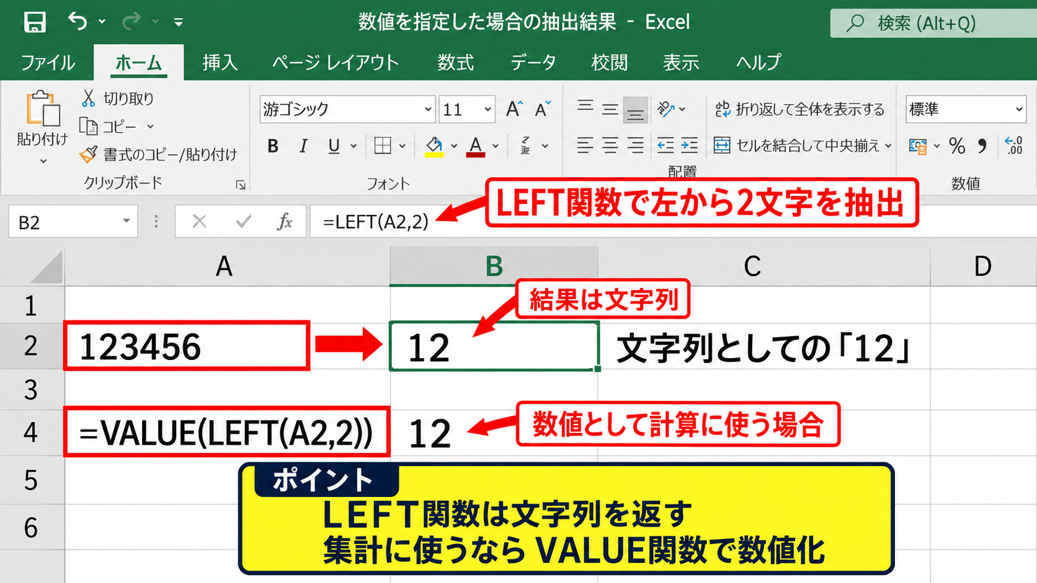Image resolution: width=1037 pixels, height=583 pixels.
Task: Open the number format dropdown 標準
Action: [1019, 110]
